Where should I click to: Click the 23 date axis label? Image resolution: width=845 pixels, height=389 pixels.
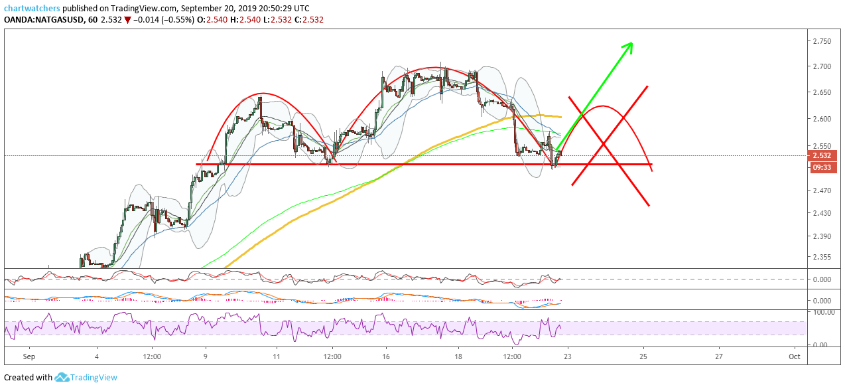coord(568,356)
